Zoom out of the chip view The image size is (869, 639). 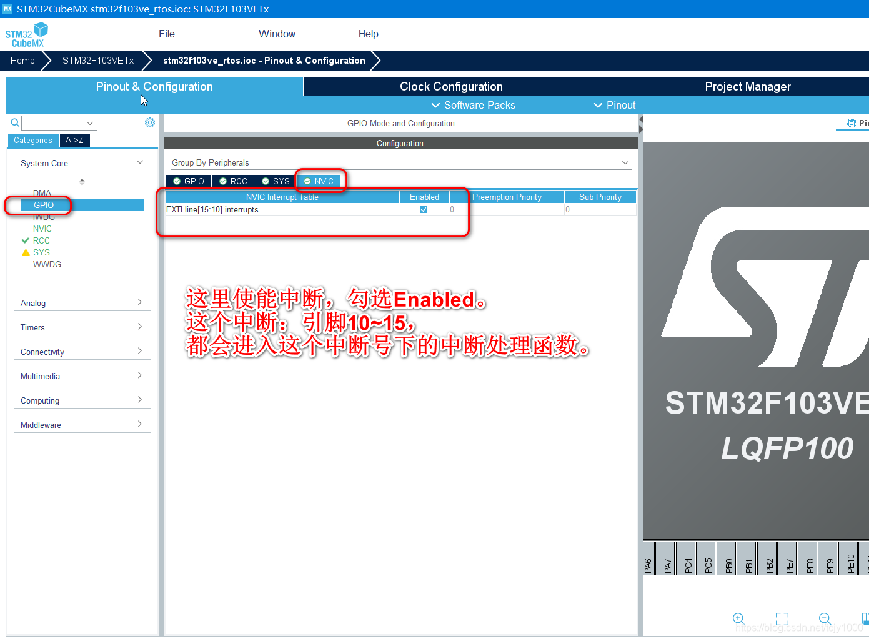coord(825,618)
